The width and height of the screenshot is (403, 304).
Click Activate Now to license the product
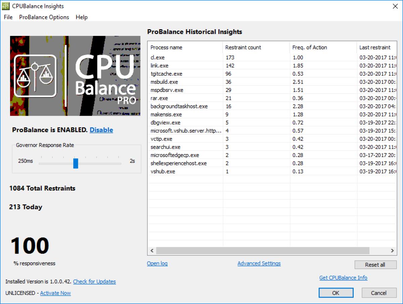[x=55, y=293]
